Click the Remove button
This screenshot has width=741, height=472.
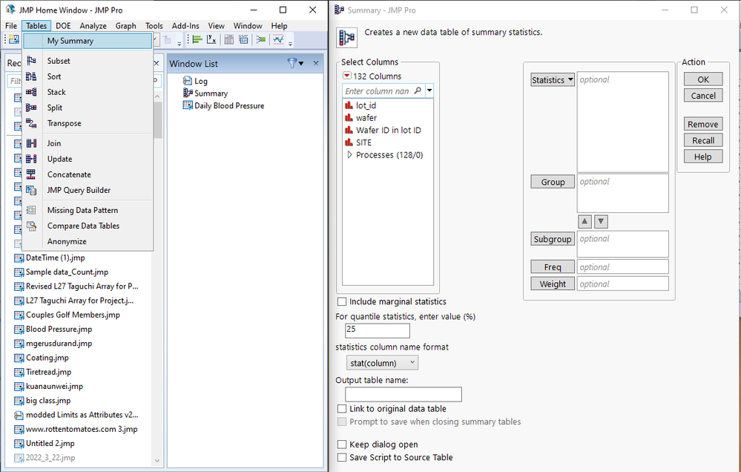click(x=703, y=124)
